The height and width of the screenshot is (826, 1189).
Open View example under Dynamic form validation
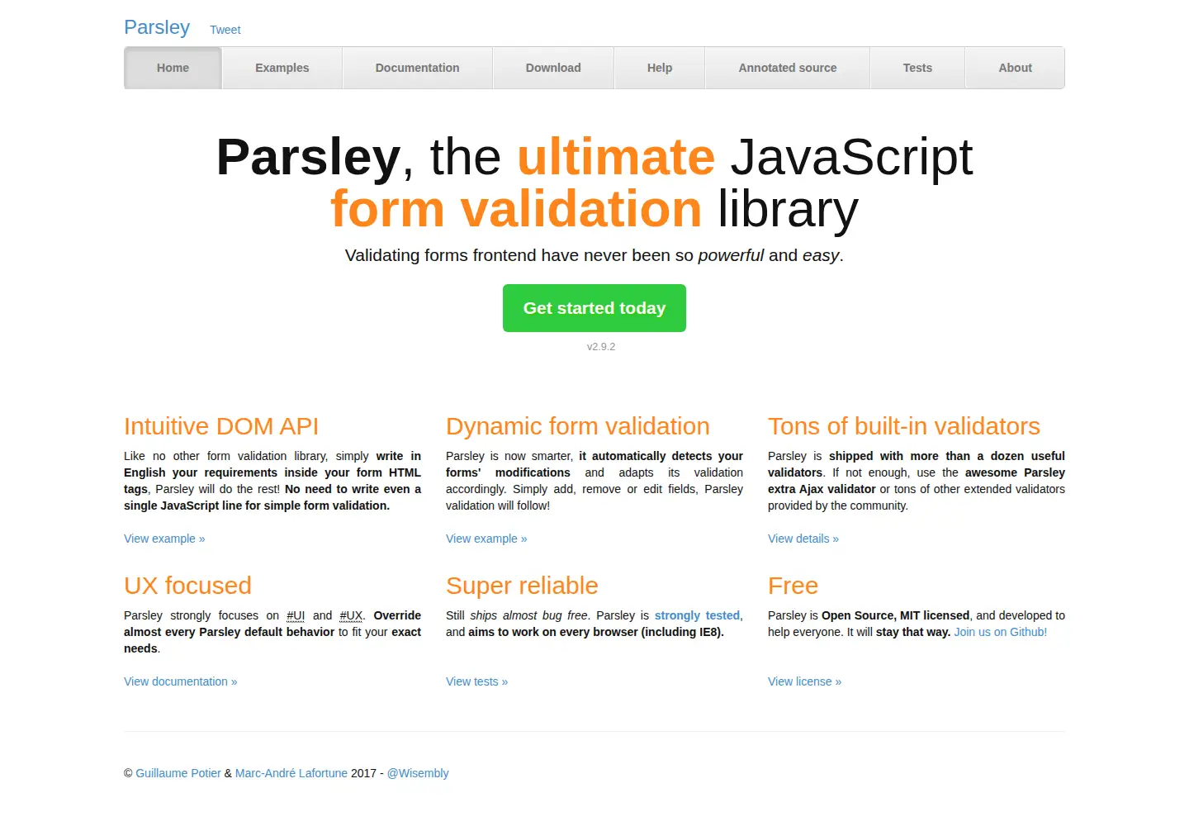[486, 539]
